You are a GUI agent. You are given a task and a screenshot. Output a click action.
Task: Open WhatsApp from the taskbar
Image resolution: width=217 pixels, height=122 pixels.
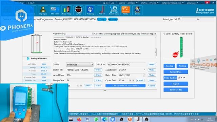[x=96, y=119]
